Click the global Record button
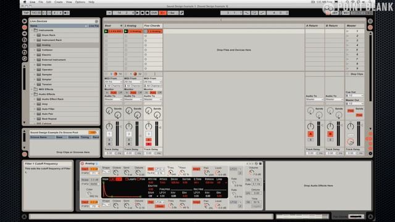The image size is (395, 222). 148,13
